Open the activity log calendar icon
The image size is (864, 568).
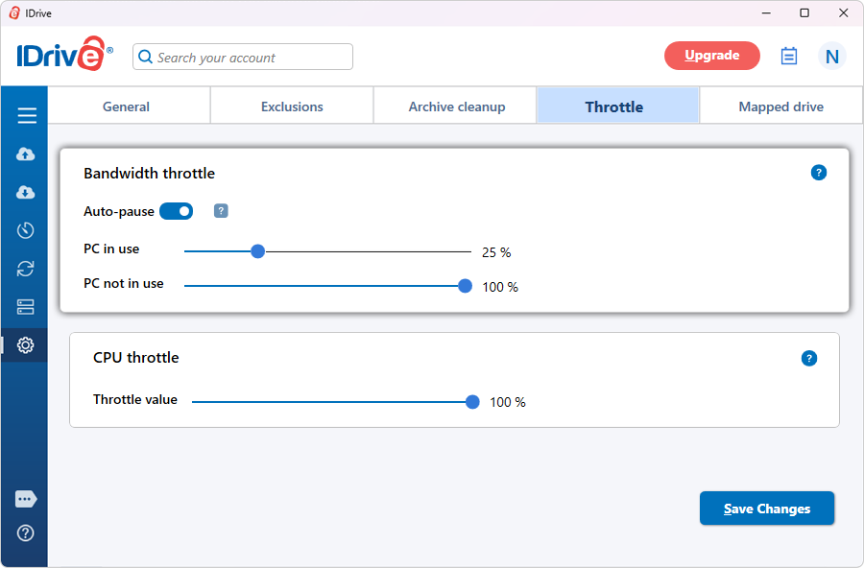789,57
